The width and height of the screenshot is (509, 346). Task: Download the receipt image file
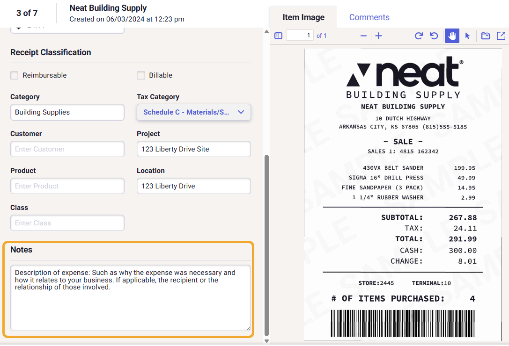point(486,36)
